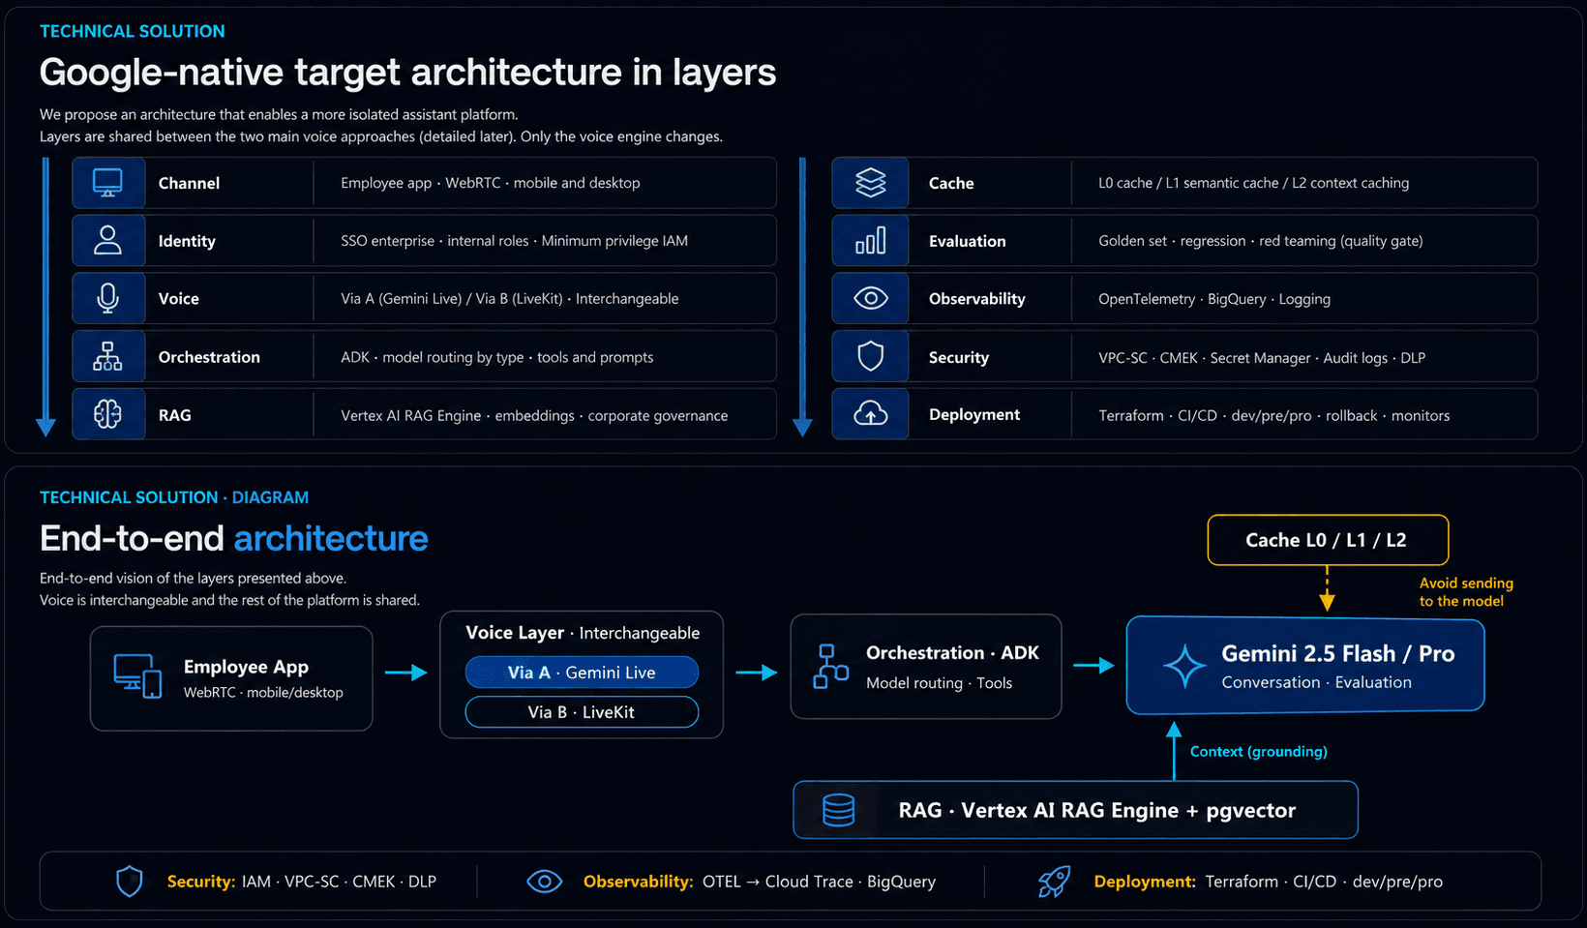Click the Gemini sparkle star icon
This screenshot has width=1587, height=928.
coord(1184,667)
